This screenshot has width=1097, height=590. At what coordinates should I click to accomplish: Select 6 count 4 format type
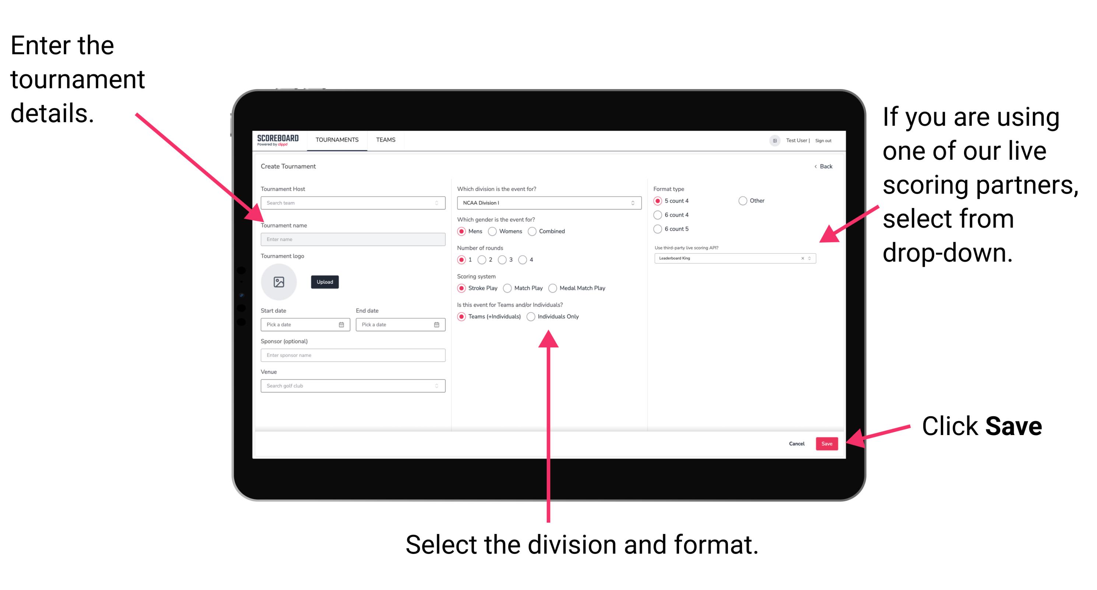(x=659, y=216)
